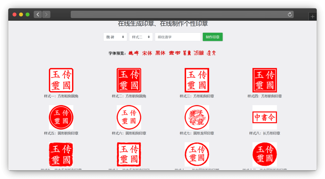Open the 魏碑 font dropdown

pos(115,37)
